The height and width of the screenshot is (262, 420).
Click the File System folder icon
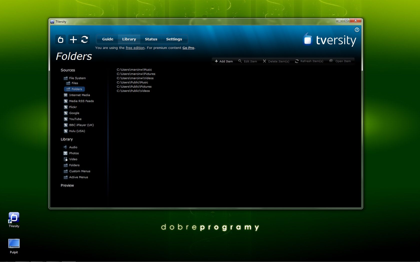click(66, 78)
